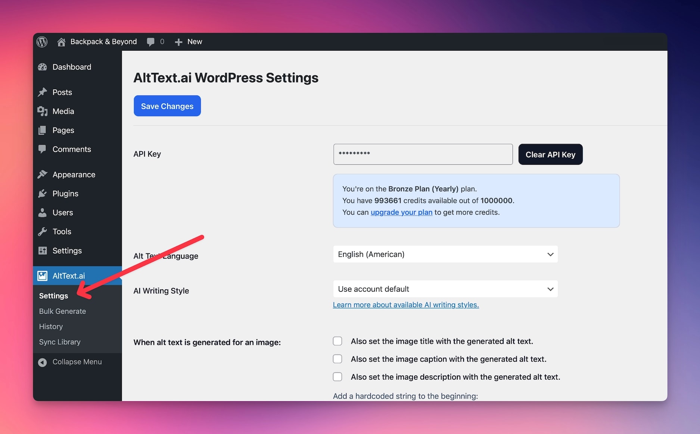Click the API Key input field
The width and height of the screenshot is (700, 434).
click(x=423, y=154)
